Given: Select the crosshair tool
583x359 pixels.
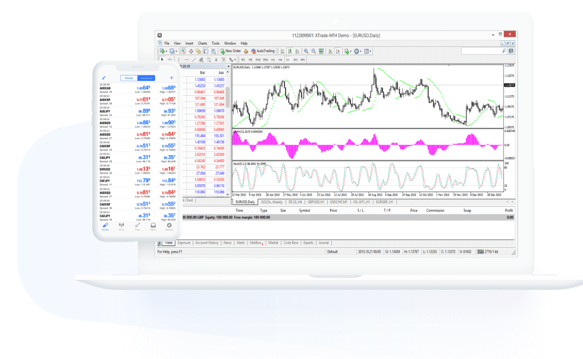Looking at the screenshot, I should (x=170, y=59).
